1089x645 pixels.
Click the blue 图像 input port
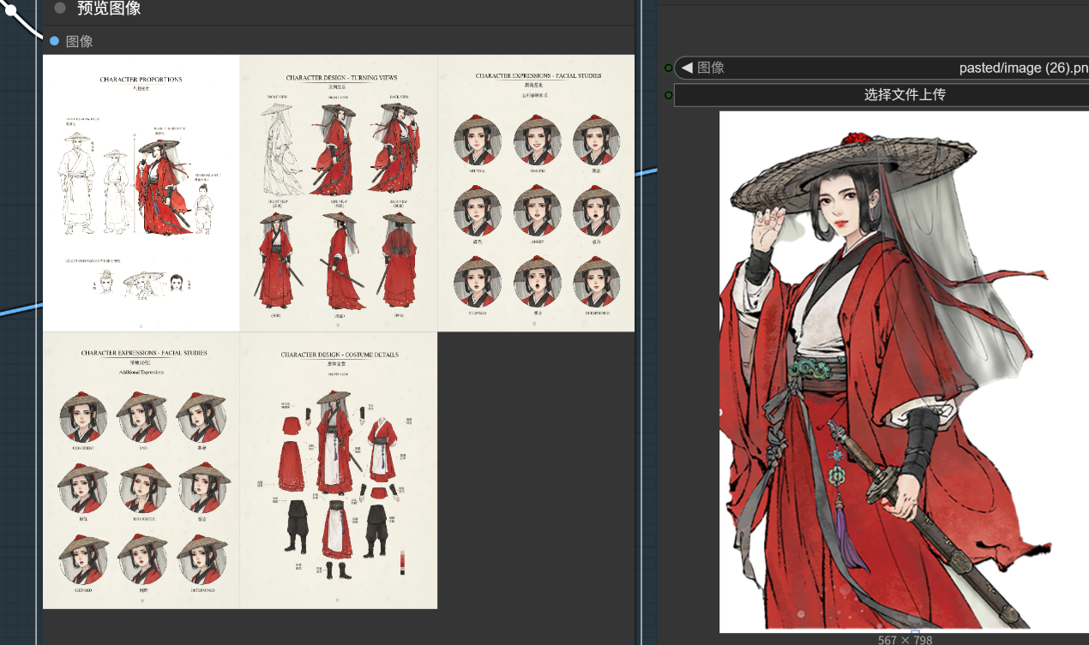(x=54, y=41)
